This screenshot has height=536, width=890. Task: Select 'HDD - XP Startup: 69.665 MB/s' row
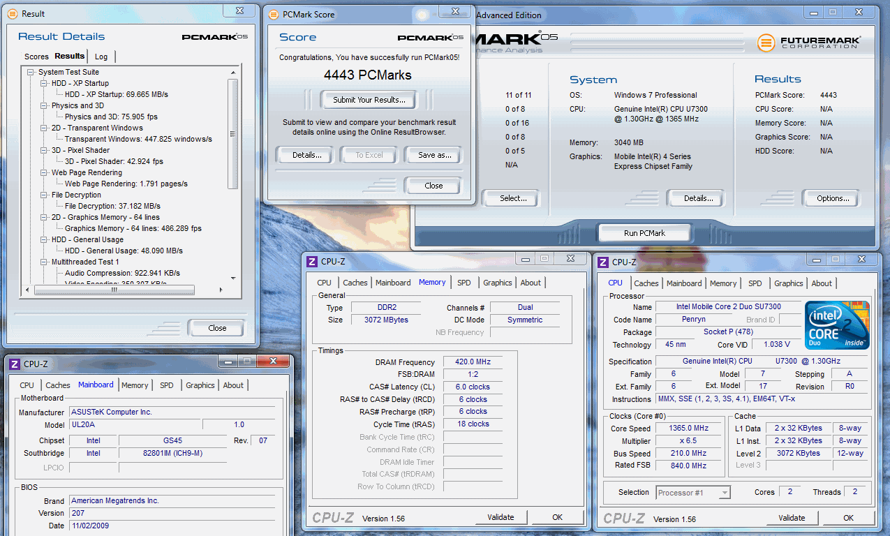click(x=117, y=94)
